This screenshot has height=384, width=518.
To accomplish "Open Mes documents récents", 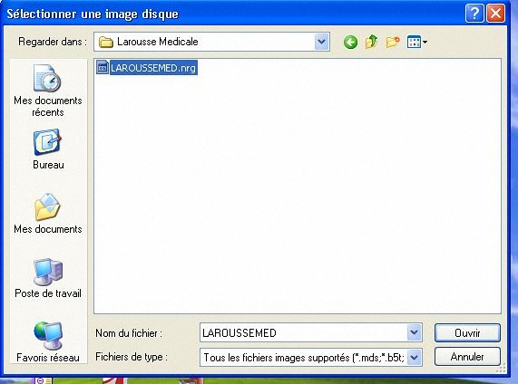I will point(48,91).
